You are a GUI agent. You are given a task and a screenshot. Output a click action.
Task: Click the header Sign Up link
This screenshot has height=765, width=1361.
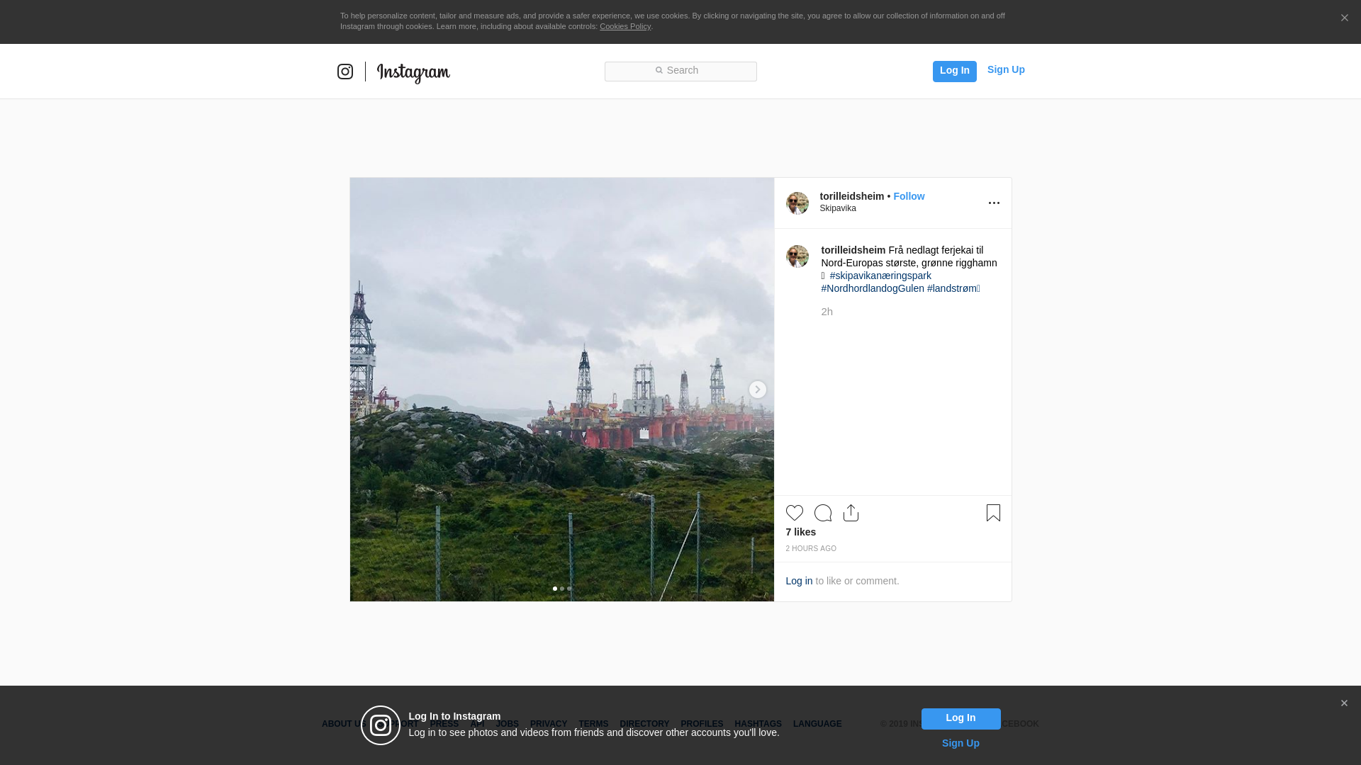[1006, 69]
